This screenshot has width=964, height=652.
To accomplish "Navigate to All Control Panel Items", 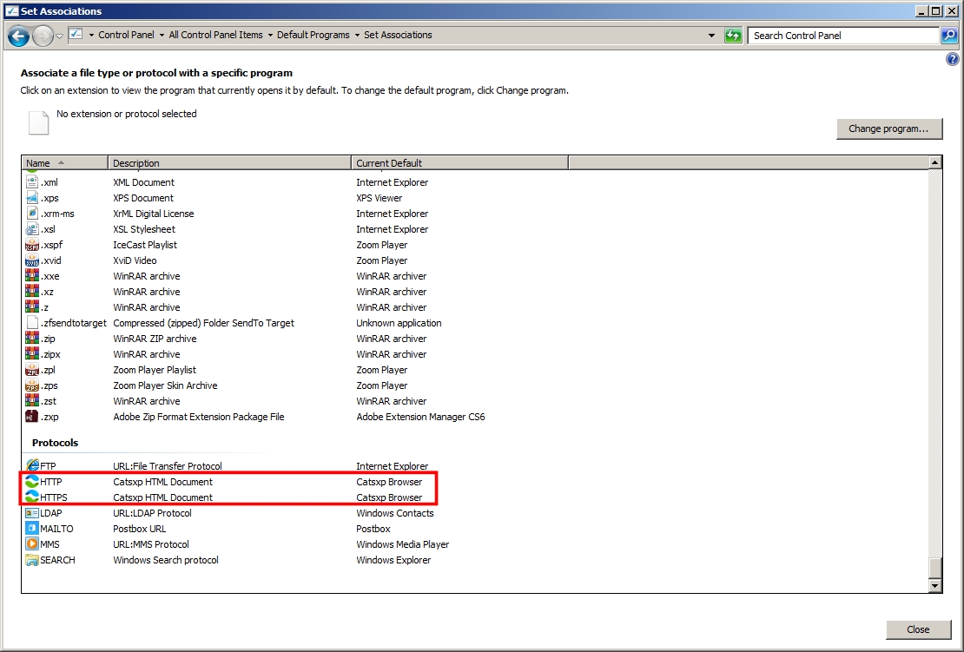I will point(215,35).
